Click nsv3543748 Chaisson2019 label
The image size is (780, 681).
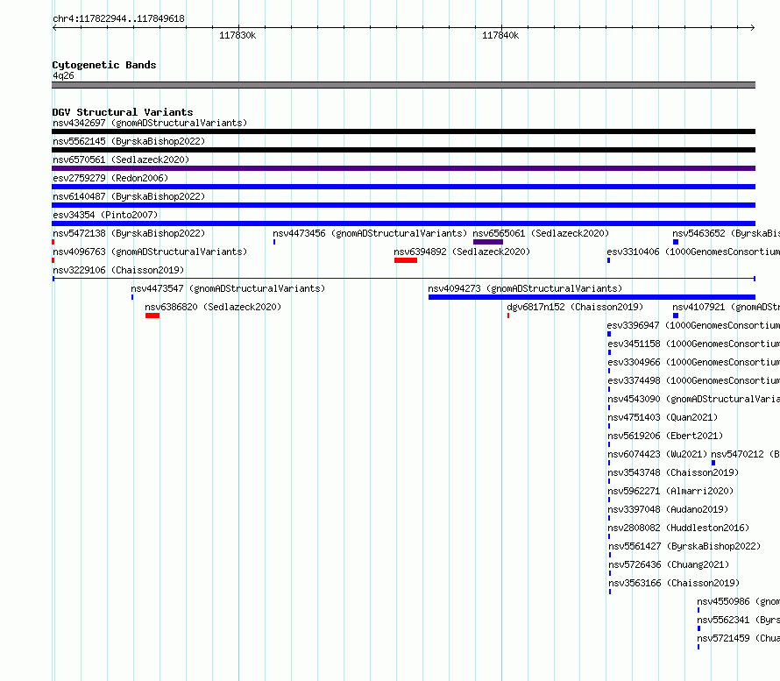[x=673, y=472]
